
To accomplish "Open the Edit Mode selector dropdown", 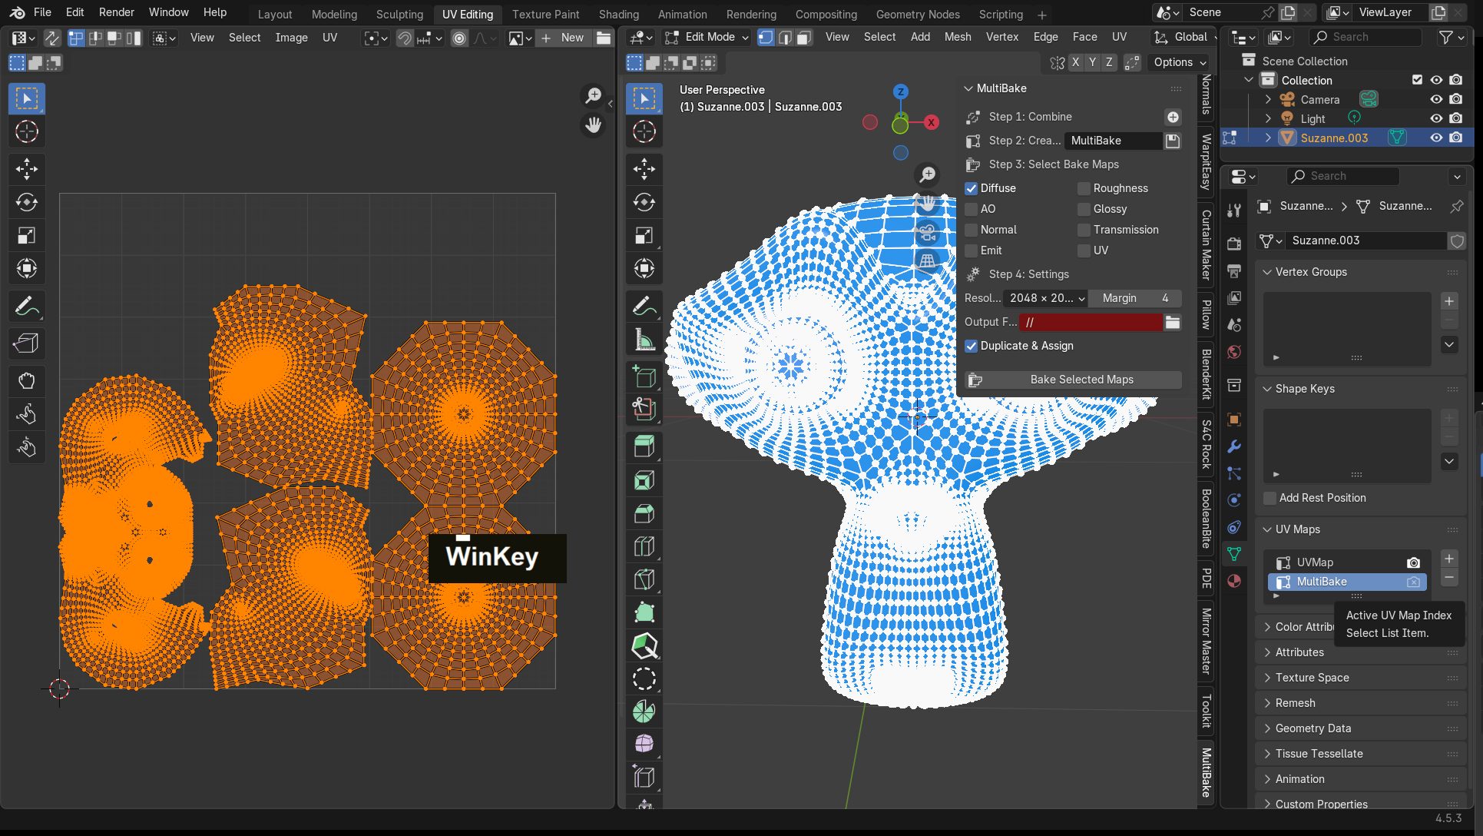I will [x=707, y=37].
